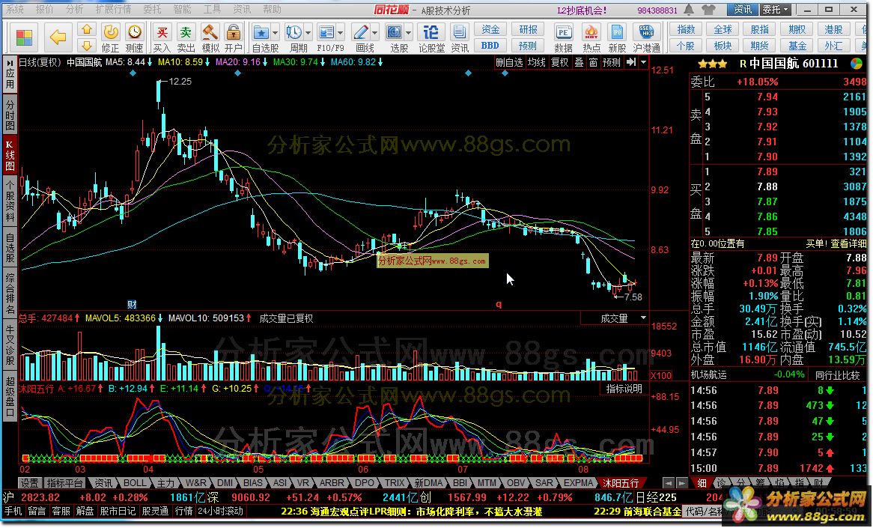Expand the 画线 dropdown arrow
Image resolution: width=873 pixels, height=528 pixels.
[x=374, y=33]
